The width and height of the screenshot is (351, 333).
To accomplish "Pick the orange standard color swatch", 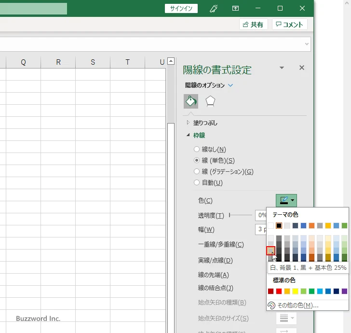I will pos(287,291).
